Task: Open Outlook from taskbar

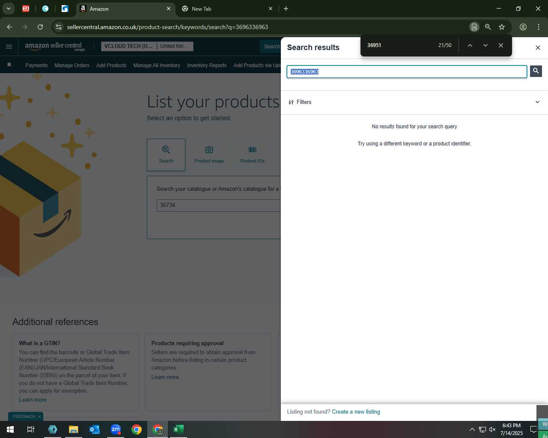Action: pos(95,429)
